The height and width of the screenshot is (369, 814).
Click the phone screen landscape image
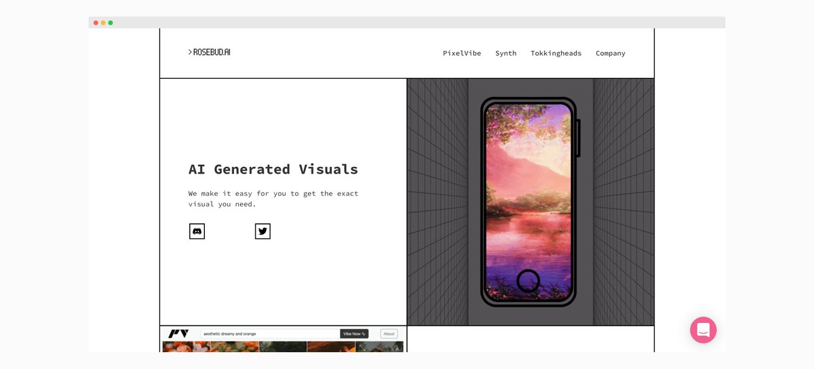[x=528, y=201]
